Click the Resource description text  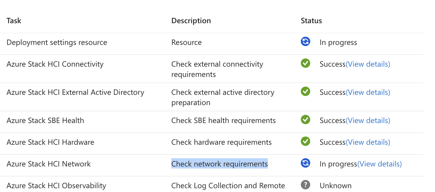pos(187,42)
